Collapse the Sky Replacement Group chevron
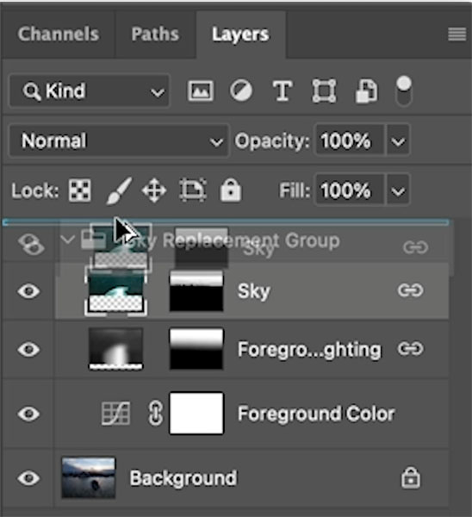 67,240
